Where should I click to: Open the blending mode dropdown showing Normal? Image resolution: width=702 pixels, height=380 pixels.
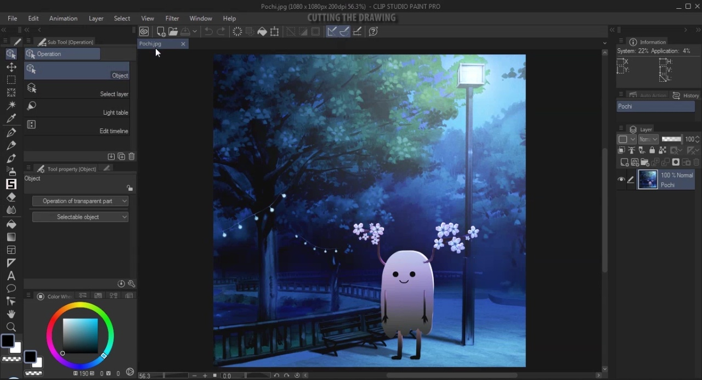649,139
